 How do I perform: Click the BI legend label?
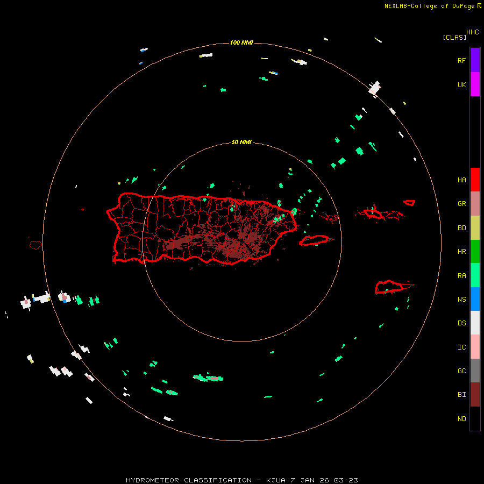click(x=461, y=395)
